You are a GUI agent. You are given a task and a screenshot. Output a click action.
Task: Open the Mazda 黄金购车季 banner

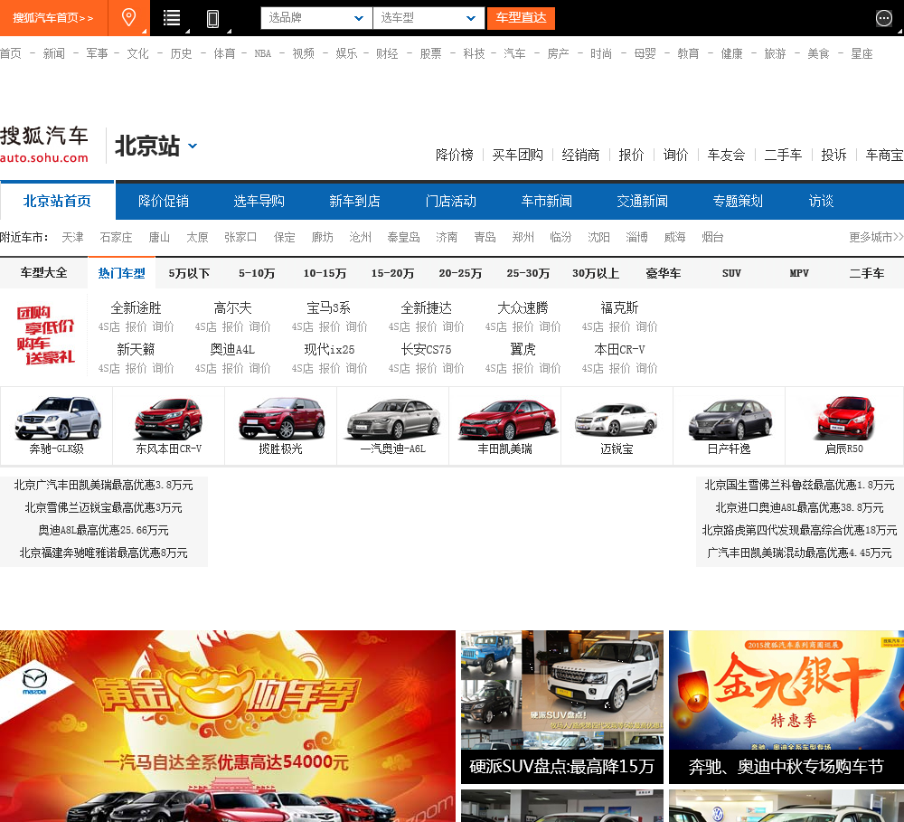point(228,725)
